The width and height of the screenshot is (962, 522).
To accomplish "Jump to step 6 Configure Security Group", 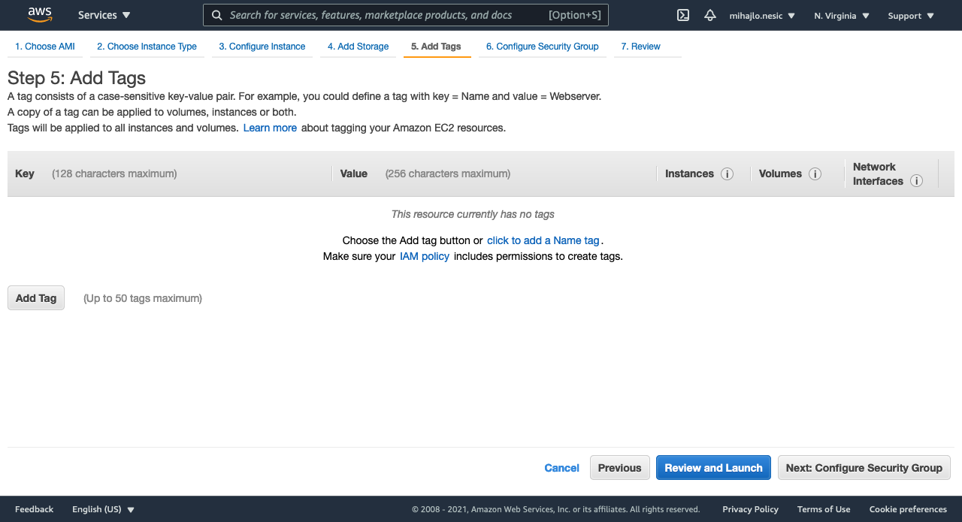I will click(543, 47).
